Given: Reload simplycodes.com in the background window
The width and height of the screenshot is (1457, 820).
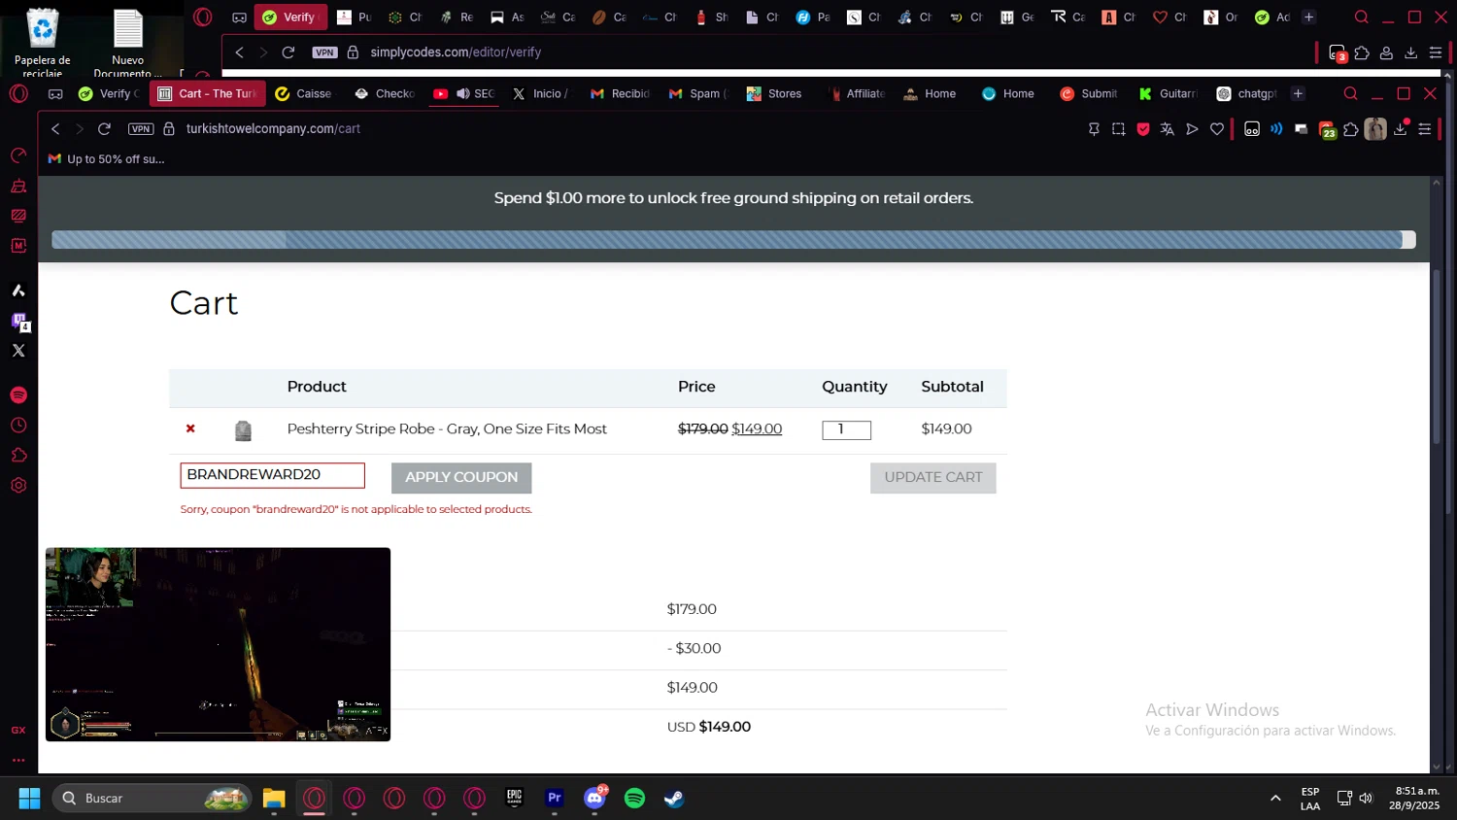Looking at the screenshot, I should coord(288,52).
